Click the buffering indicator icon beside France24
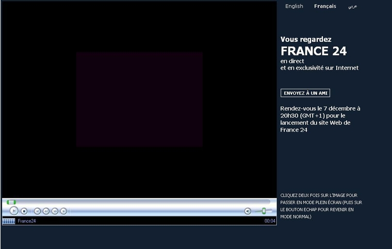This screenshot has height=249, width=392. (x=9, y=221)
